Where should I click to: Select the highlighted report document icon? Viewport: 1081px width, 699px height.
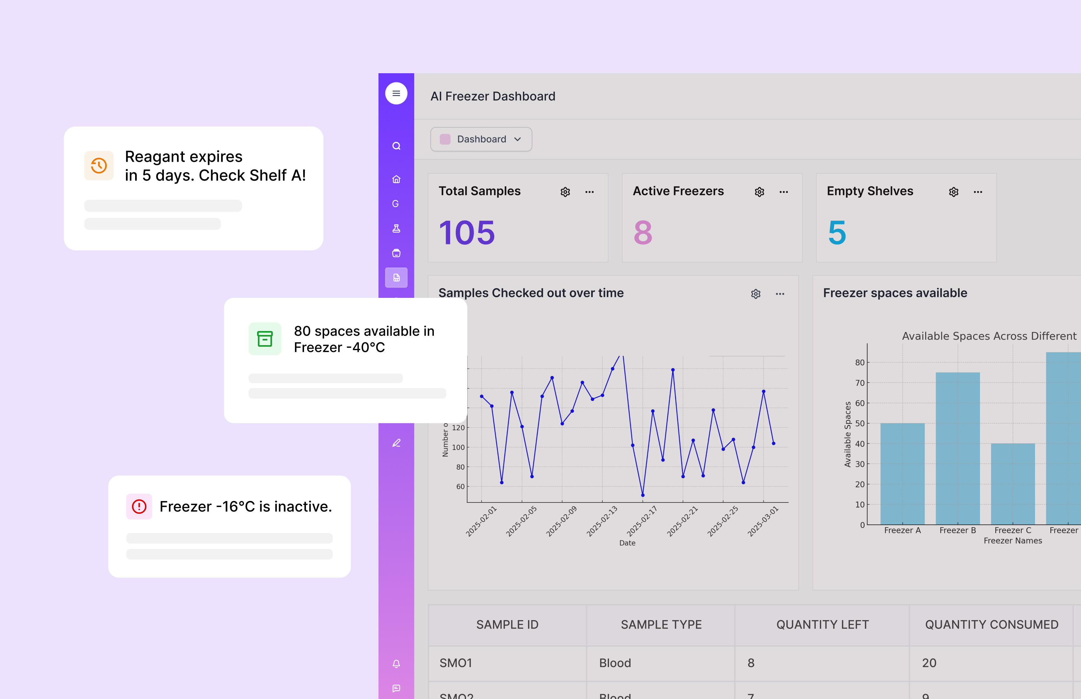click(396, 277)
